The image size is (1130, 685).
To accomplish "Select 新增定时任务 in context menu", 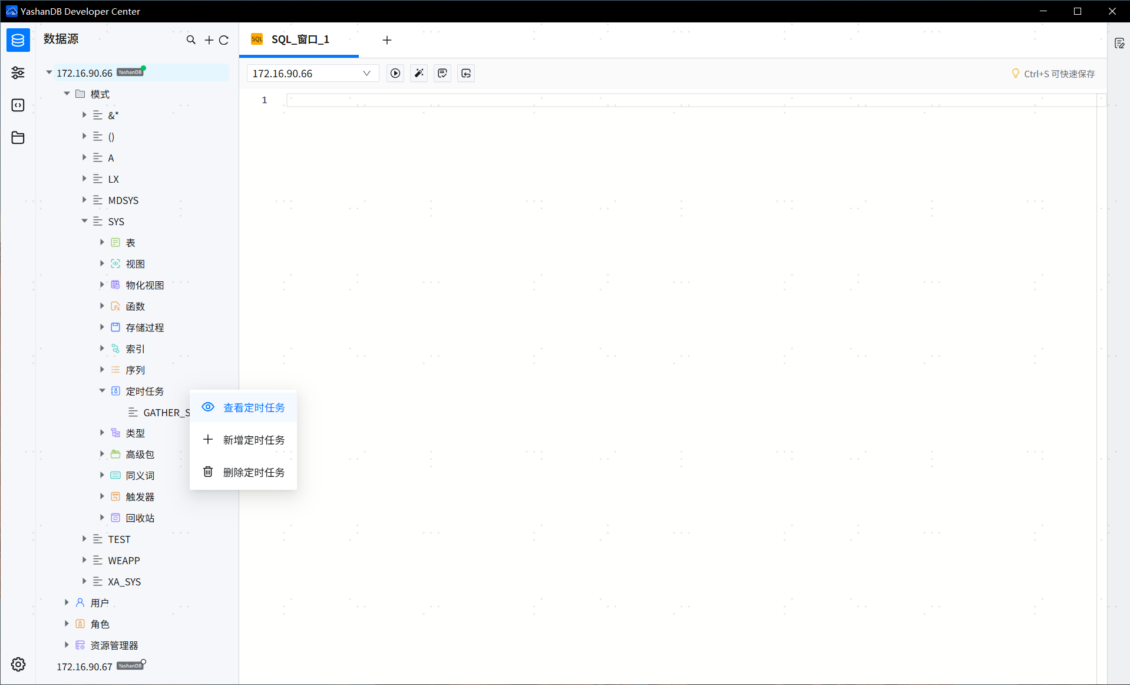I will [x=243, y=440].
